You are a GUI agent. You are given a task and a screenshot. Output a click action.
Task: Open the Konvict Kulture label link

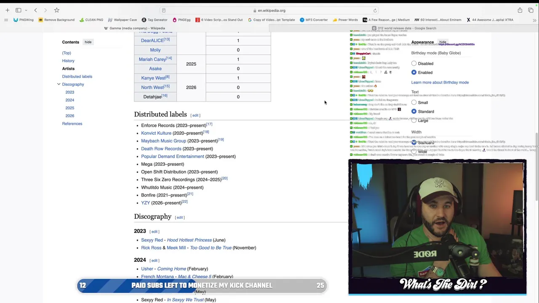tap(156, 133)
